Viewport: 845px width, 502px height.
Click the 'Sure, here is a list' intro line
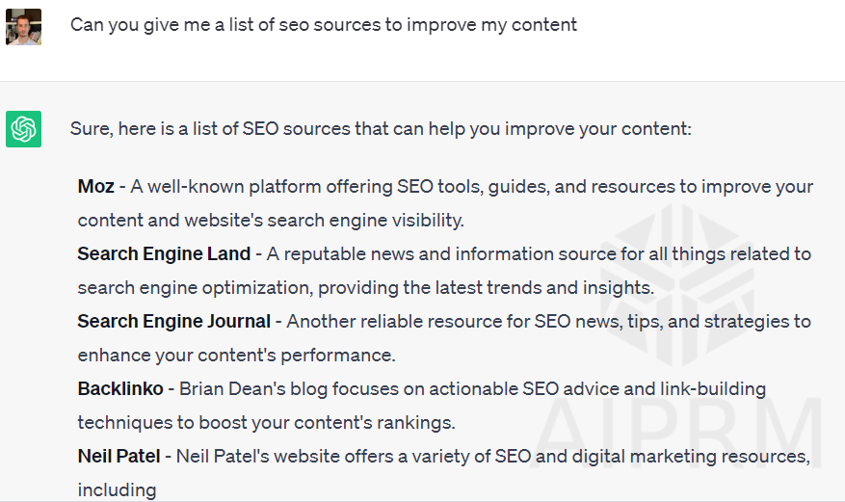point(381,129)
